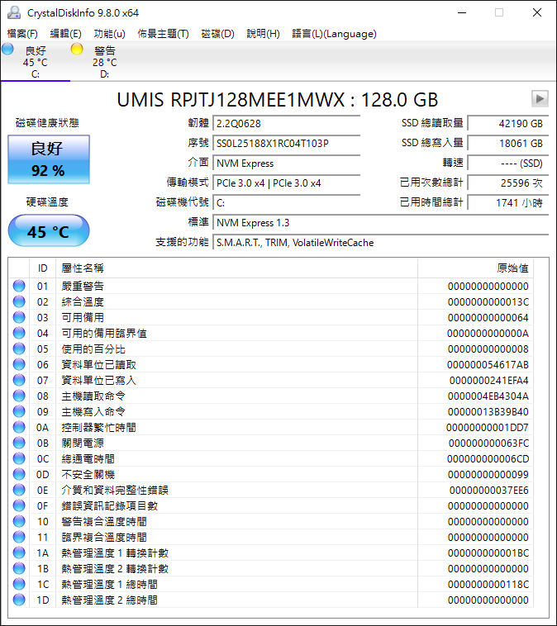Click status orb of 錯誤資訊記錄項目數 row

pos(19,505)
